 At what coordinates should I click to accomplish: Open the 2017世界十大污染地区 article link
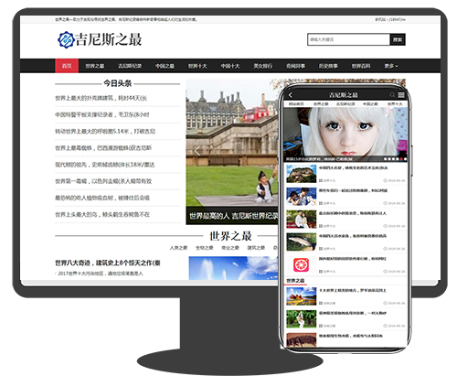pyautogui.click(x=101, y=274)
